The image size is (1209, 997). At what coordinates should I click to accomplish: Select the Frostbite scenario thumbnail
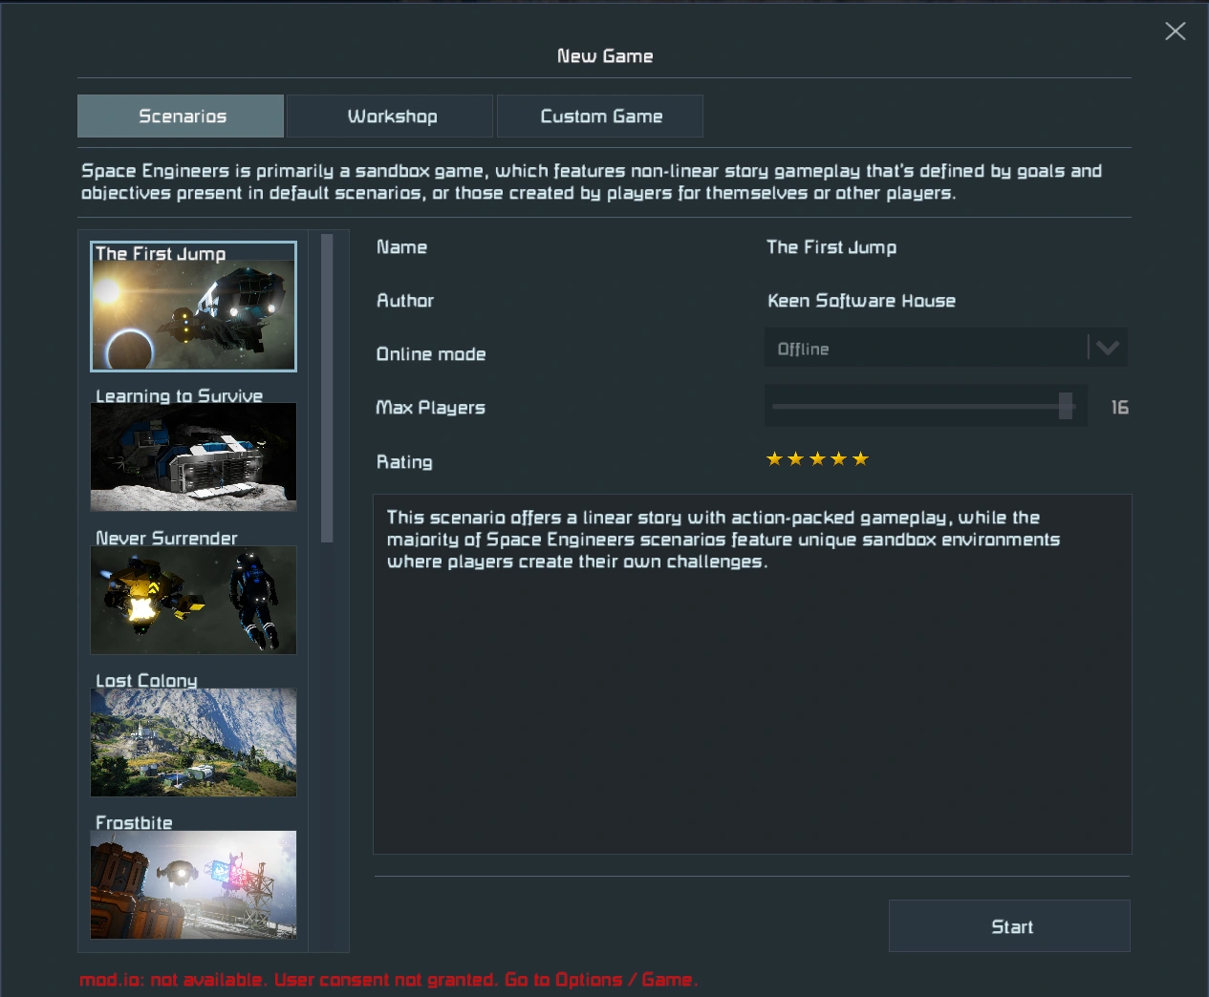(193, 884)
